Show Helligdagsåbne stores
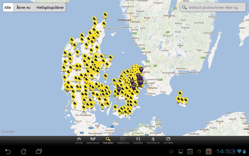 50,7
